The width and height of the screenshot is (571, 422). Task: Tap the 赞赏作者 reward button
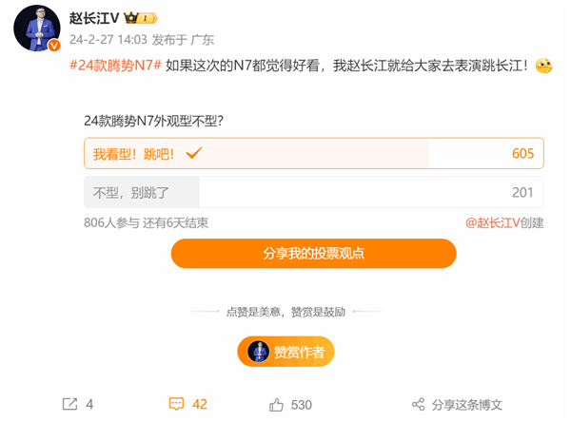[285, 352]
